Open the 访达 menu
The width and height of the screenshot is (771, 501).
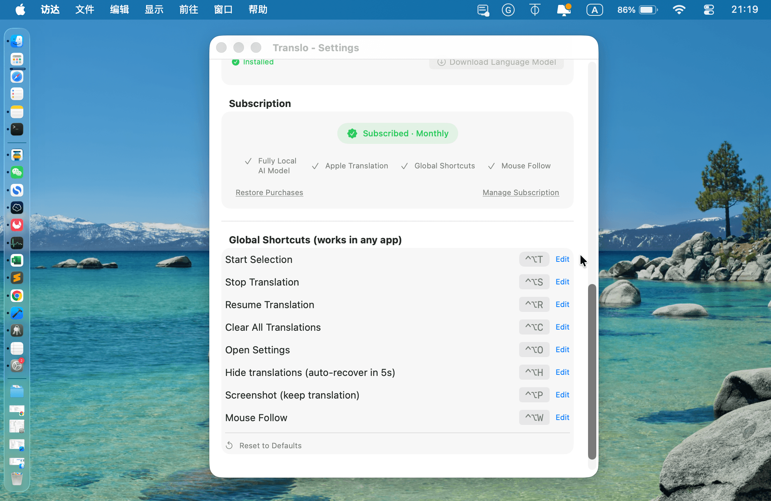[50, 10]
